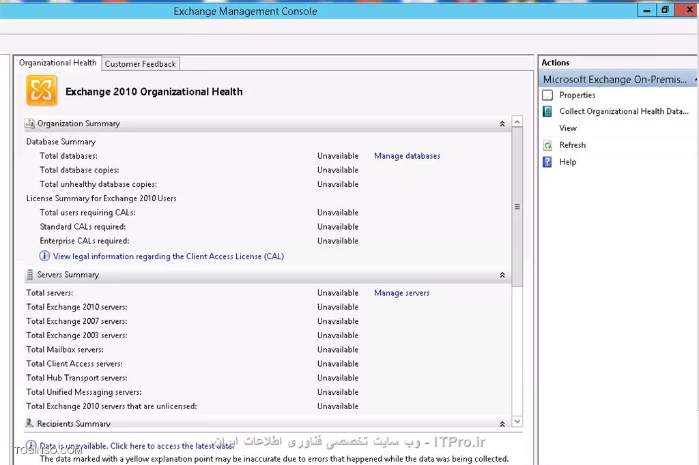Click the Unavailable value for Enterprise CALs required
699x465 pixels.
(x=338, y=241)
